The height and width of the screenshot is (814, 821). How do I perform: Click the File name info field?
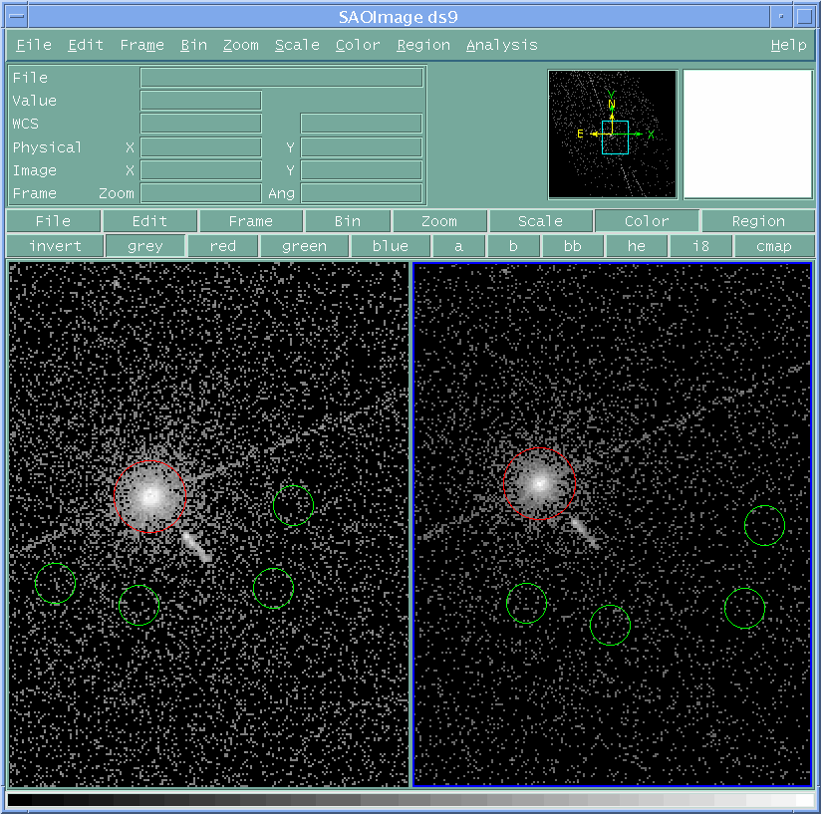point(282,78)
